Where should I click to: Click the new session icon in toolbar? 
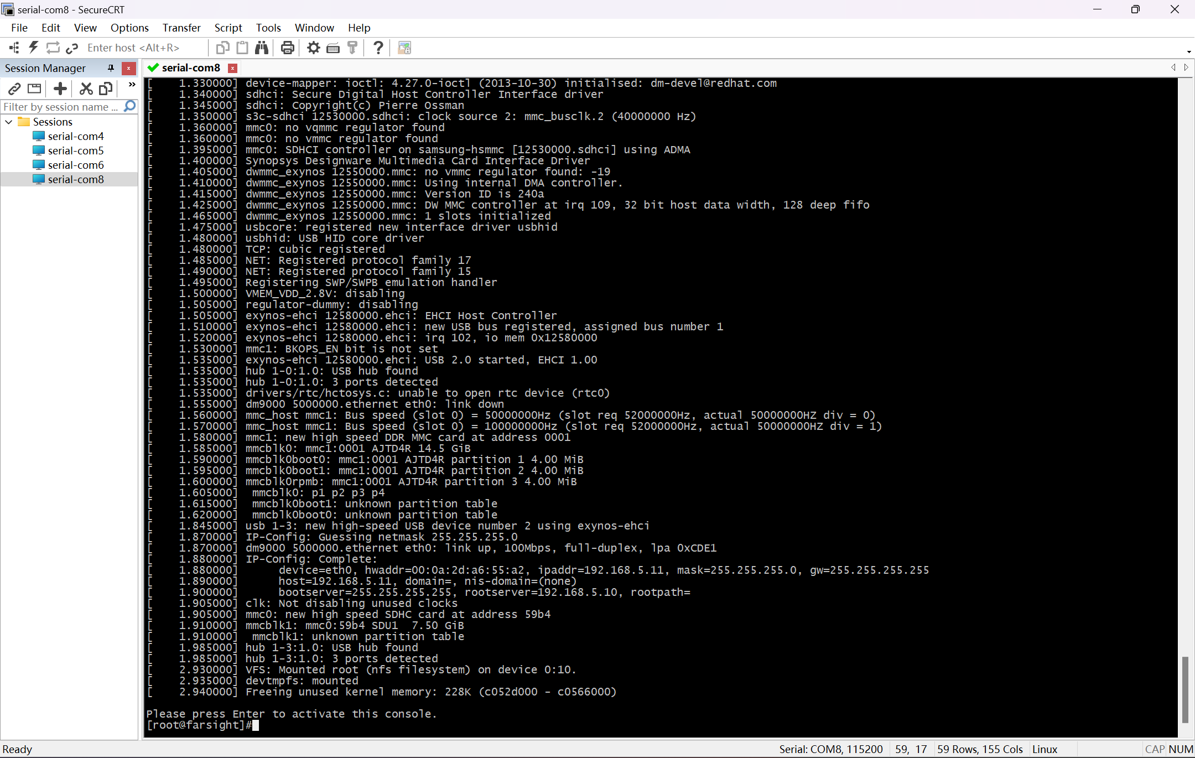coord(59,89)
